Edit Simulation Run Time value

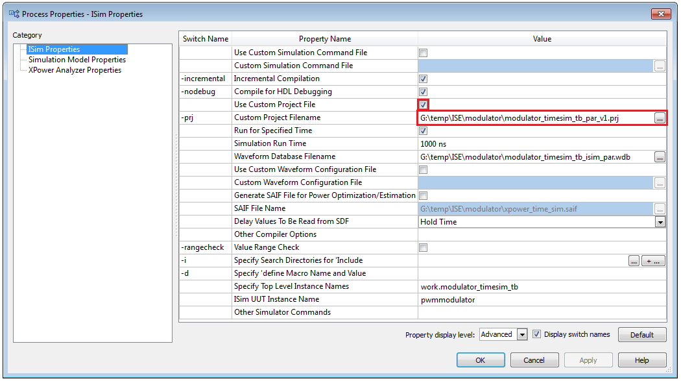pos(542,144)
